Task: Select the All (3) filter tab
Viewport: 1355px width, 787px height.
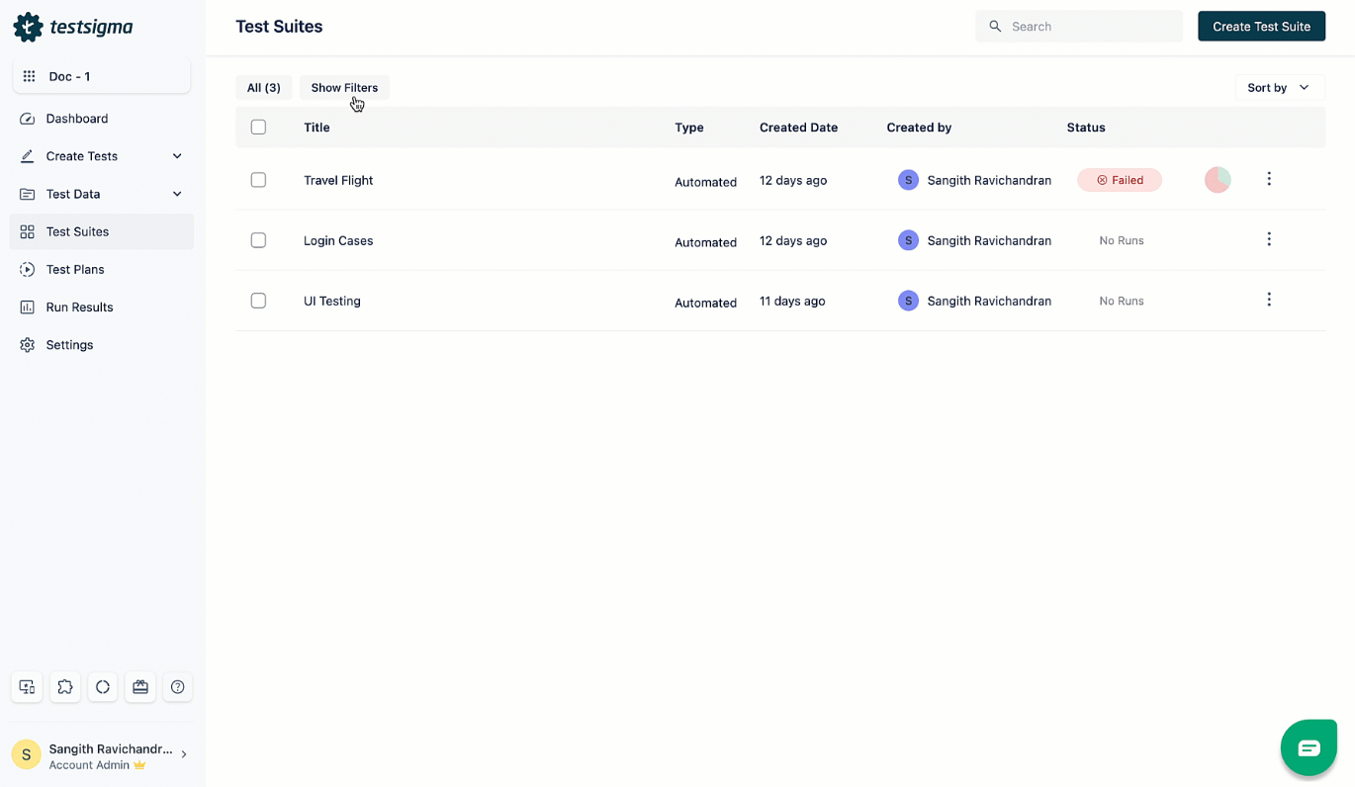Action: pos(264,88)
